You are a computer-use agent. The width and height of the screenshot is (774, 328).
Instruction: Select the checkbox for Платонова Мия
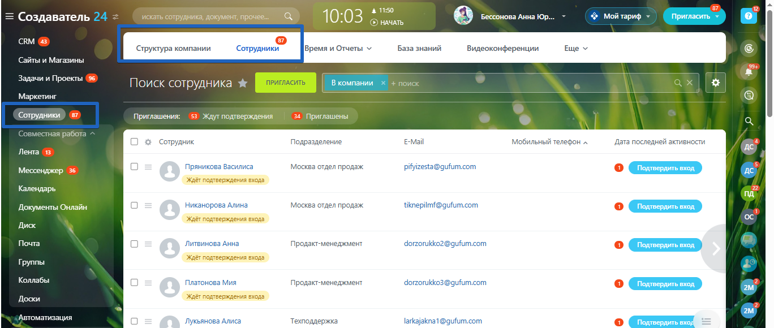point(134,283)
